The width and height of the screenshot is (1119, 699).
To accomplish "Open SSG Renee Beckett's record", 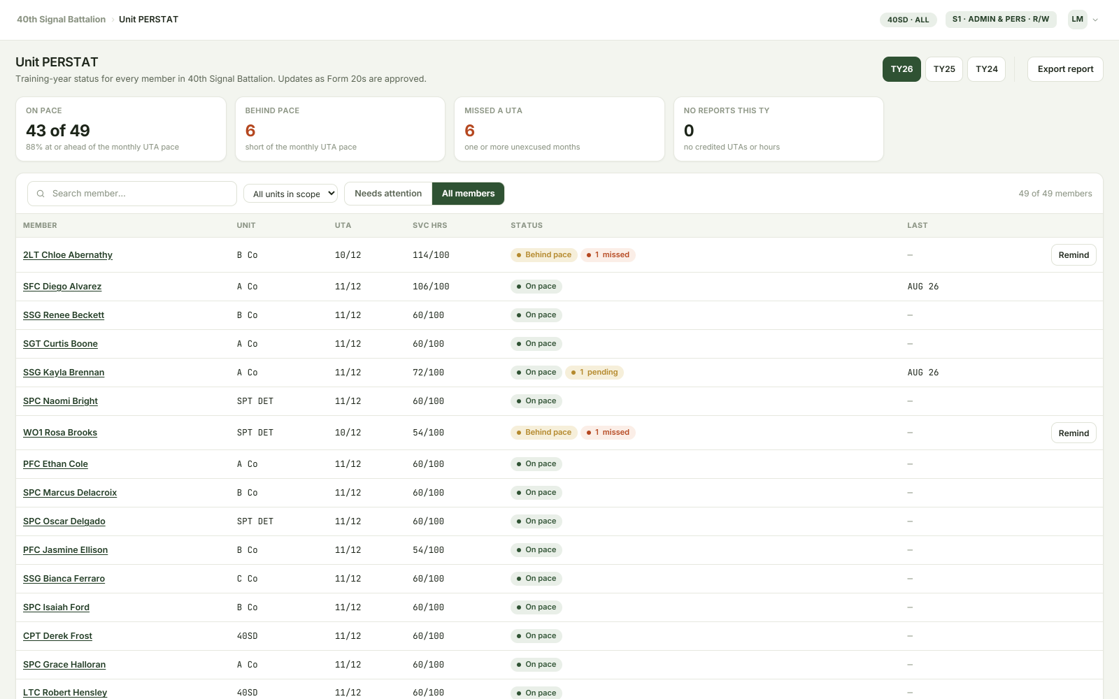I will click(x=64, y=315).
